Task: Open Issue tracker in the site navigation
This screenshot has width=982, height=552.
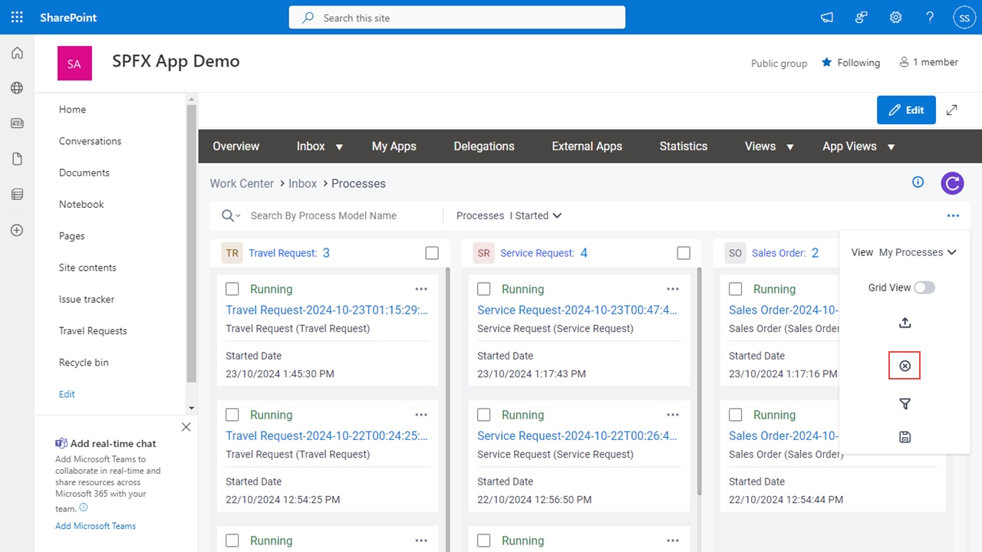Action: [x=87, y=299]
